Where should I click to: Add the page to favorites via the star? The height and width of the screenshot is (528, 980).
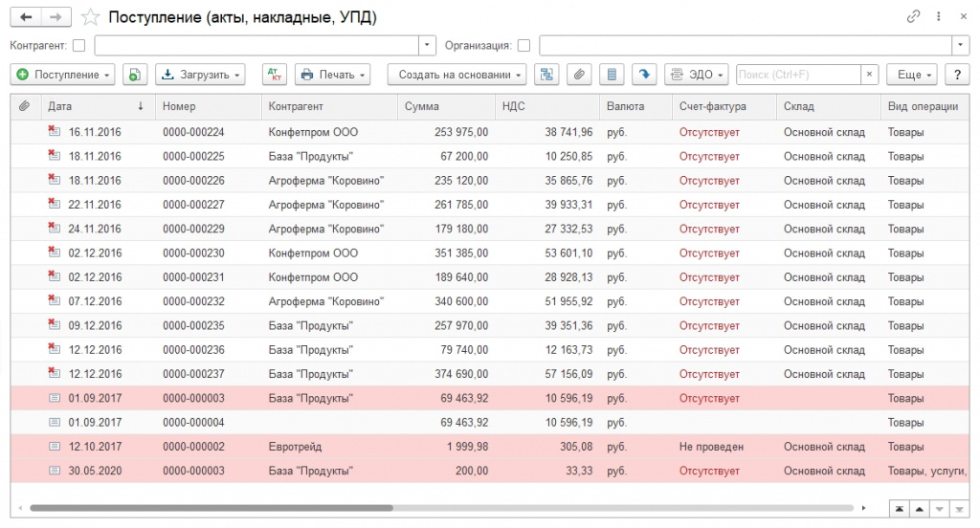pyautogui.click(x=91, y=17)
